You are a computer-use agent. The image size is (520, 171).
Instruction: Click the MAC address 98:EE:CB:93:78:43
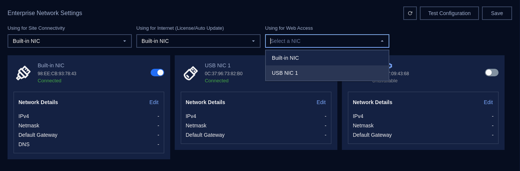(57, 74)
